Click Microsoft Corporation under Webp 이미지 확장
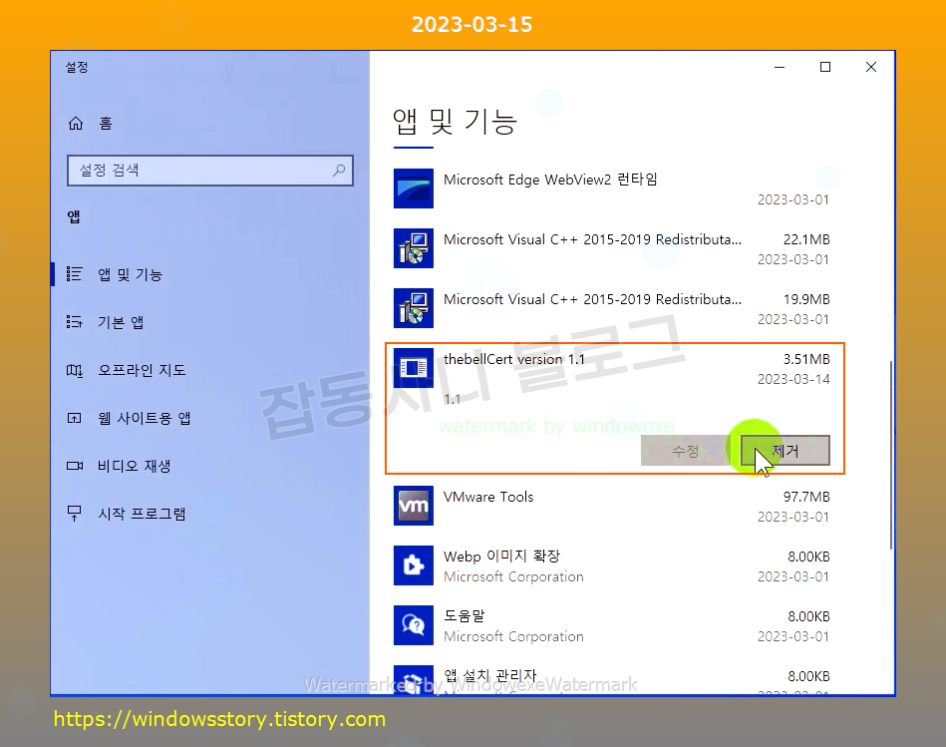 (x=513, y=576)
